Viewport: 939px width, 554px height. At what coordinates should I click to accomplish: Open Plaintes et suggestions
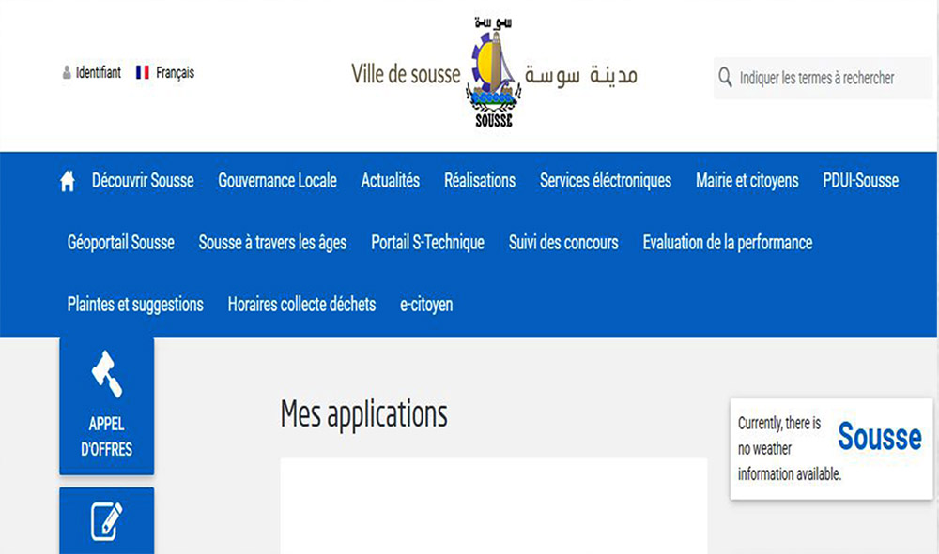click(x=135, y=305)
